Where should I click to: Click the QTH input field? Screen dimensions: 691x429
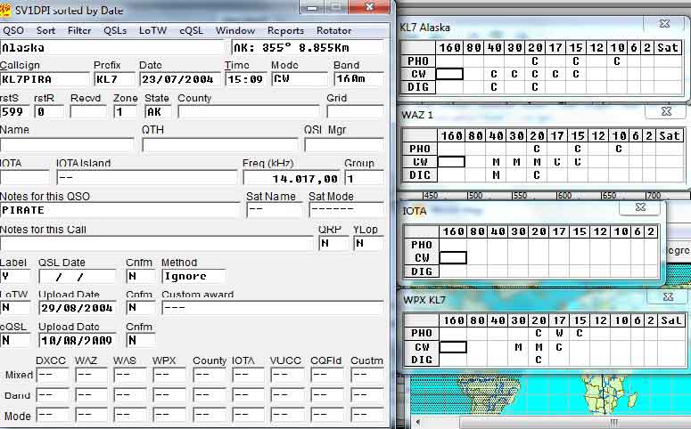220,145
